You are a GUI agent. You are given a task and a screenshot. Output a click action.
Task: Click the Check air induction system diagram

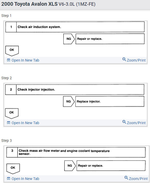(75, 39)
